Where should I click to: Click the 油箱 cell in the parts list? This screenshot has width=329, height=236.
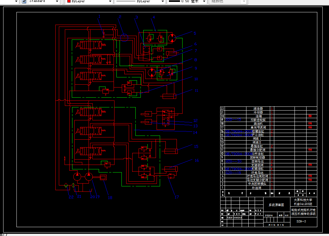point(258,116)
